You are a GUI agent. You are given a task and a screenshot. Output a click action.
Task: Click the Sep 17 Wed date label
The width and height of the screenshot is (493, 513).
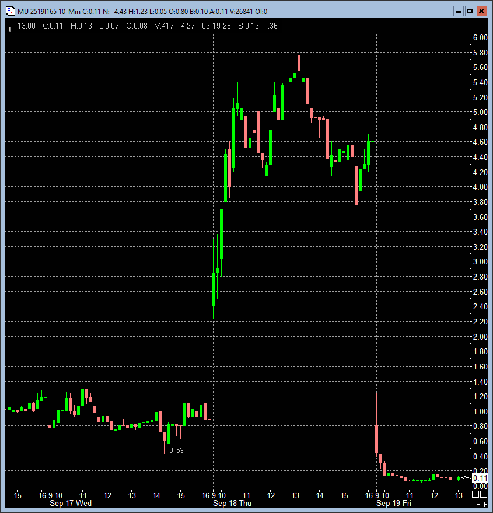point(70,503)
